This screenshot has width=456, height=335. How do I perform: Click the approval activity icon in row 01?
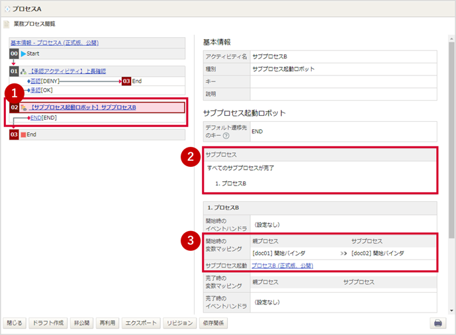point(24,72)
